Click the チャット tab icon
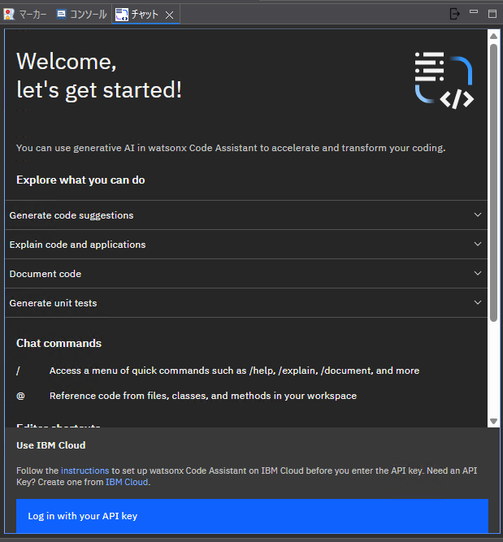 (121, 15)
